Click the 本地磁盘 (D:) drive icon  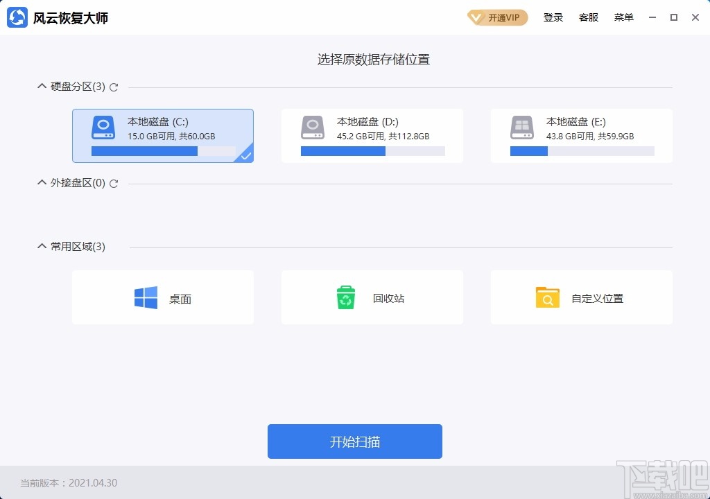[312, 128]
